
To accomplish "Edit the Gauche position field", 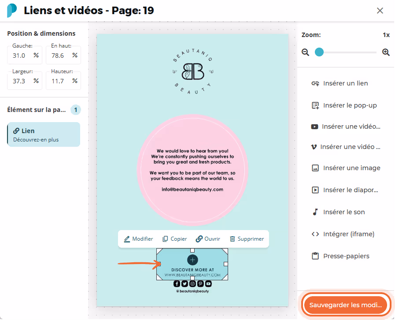I will click(x=24, y=56).
